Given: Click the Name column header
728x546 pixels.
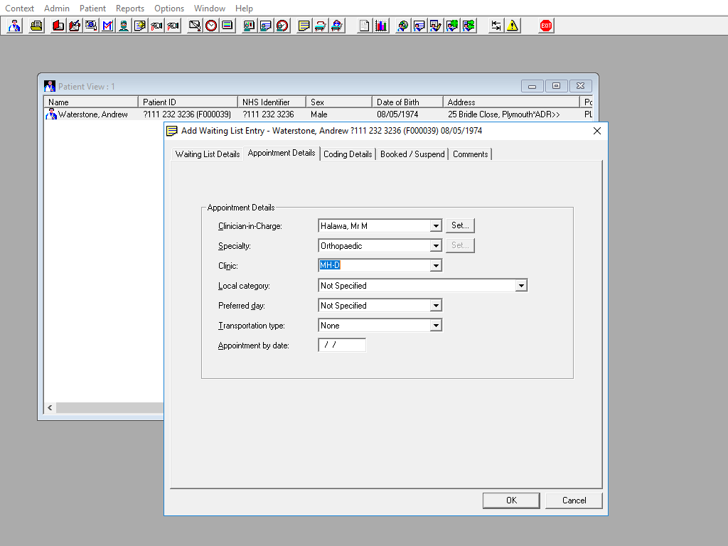Looking at the screenshot, I should click(x=91, y=102).
